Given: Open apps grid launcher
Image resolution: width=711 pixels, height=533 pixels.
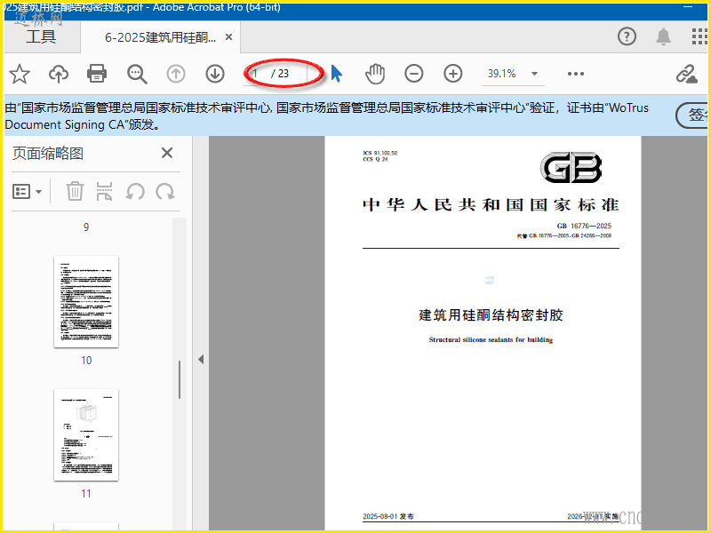Looking at the screenshot, I should tap(699, 36).
